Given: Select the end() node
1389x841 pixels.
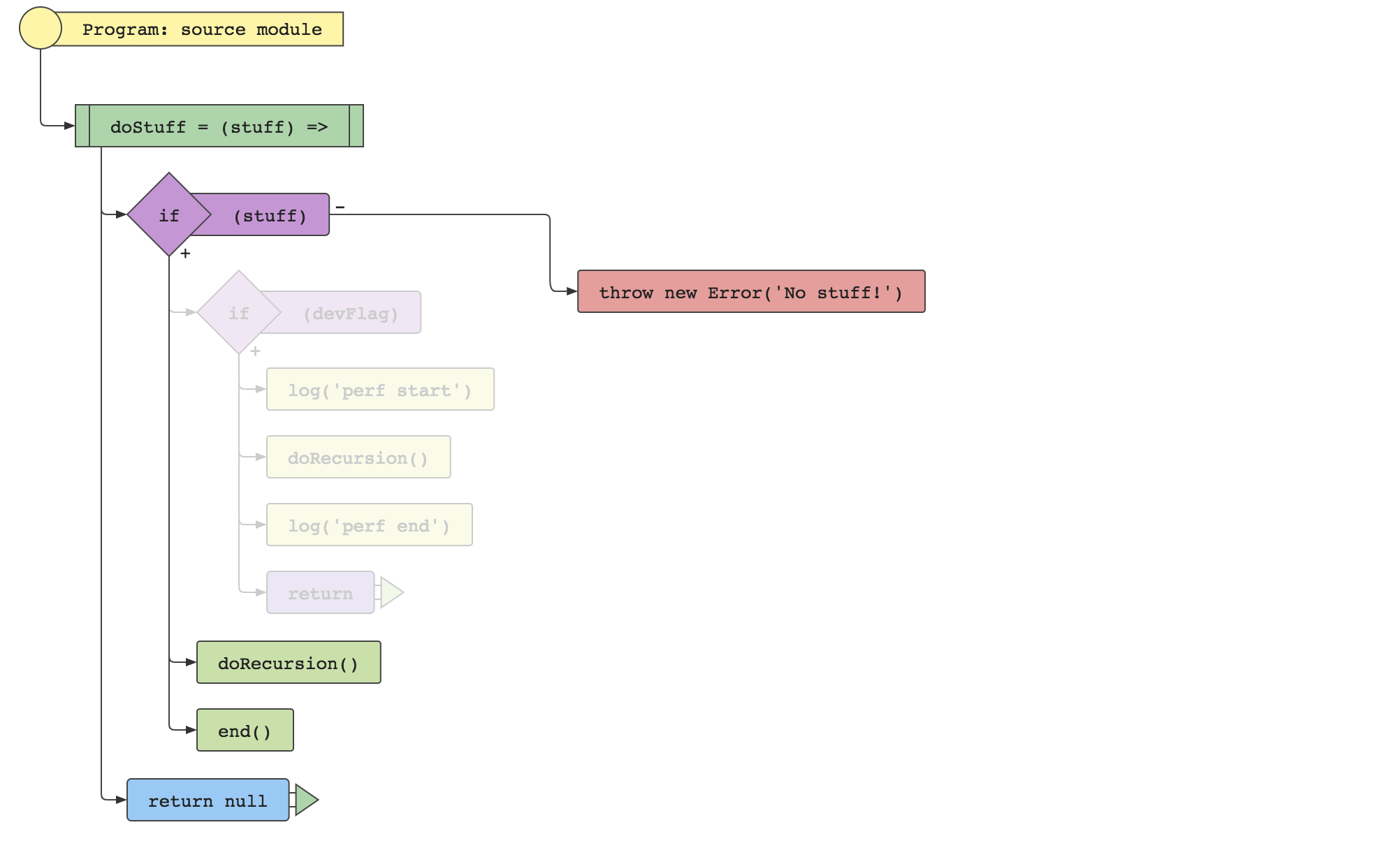Looking at the screenshot, I should click(245, 731).
